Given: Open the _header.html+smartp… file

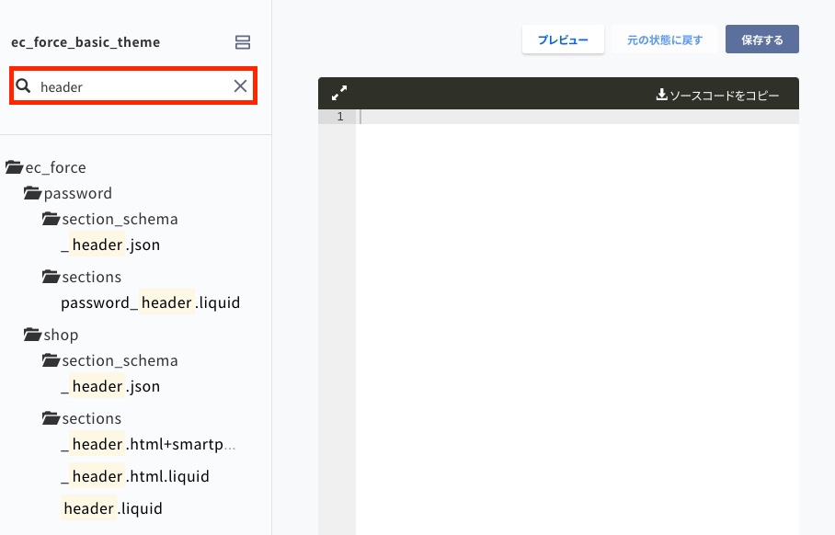Looking at the screenshot, I should 148,444.
